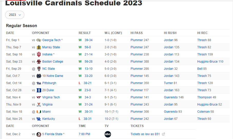Click the Indiana Hoosiers logo
This screenshot has height=139, width=233.
[39, 54]
